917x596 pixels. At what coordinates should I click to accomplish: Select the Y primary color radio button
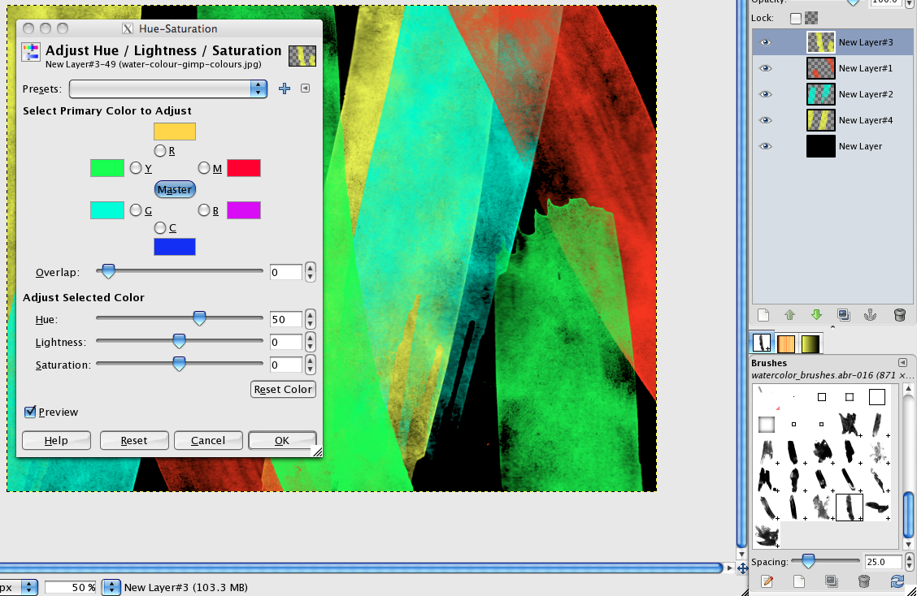tap(136, 168)
